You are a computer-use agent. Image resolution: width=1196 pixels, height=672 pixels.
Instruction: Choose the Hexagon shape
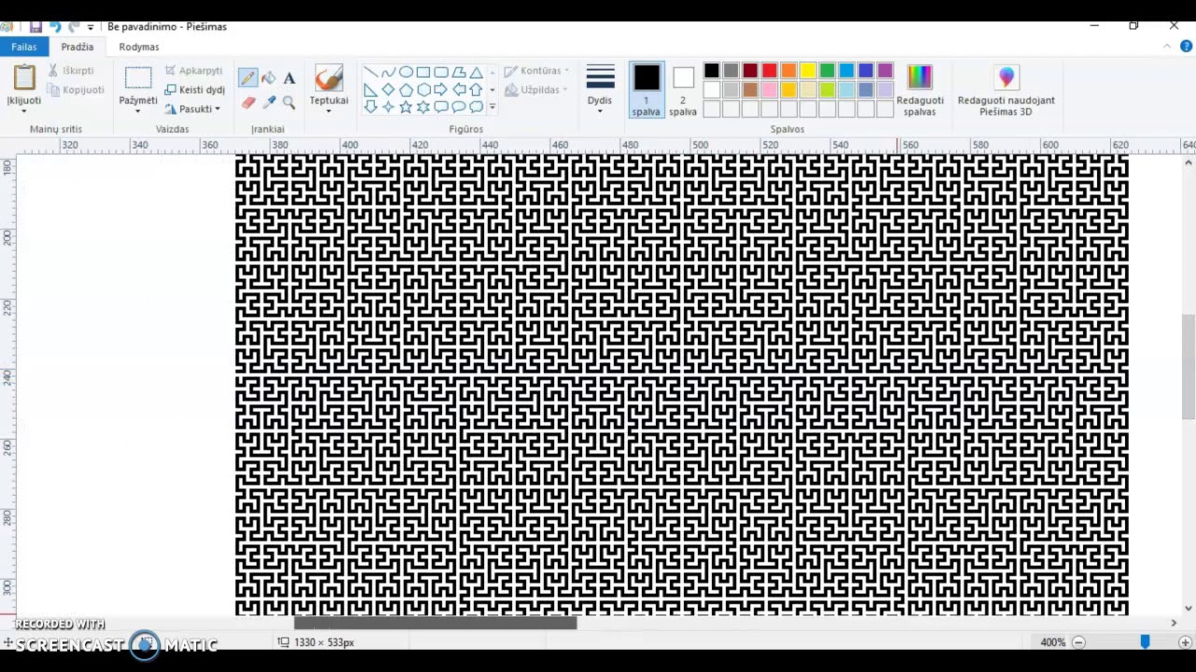[x=423, y=90]
